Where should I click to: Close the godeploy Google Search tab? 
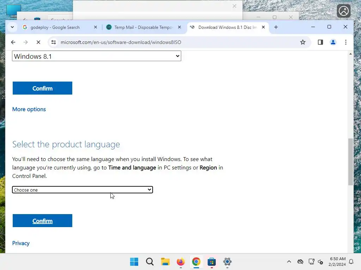pos(96,27)
